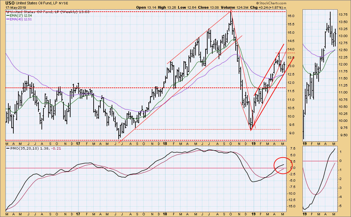Click the -15.0 PMO axis label
Image resolution: width=351 pixels, height=217 pixels.
coord(291,206)
